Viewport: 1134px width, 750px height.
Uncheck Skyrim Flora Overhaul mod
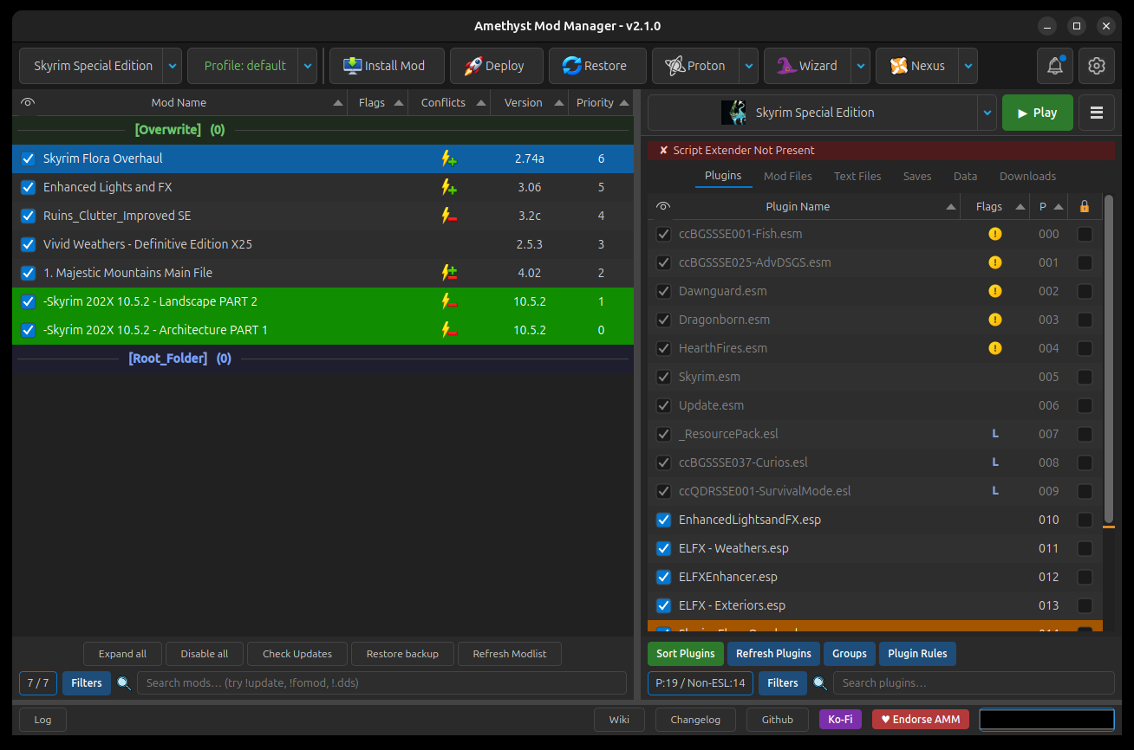28,158
